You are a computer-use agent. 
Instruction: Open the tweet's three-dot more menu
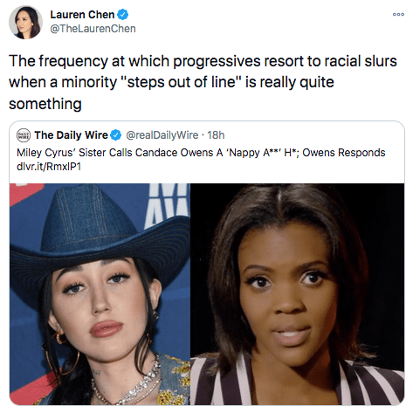coord(398,14)
